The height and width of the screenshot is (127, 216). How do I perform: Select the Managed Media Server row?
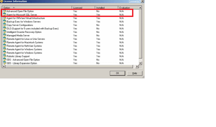click(x=70, y=36)
